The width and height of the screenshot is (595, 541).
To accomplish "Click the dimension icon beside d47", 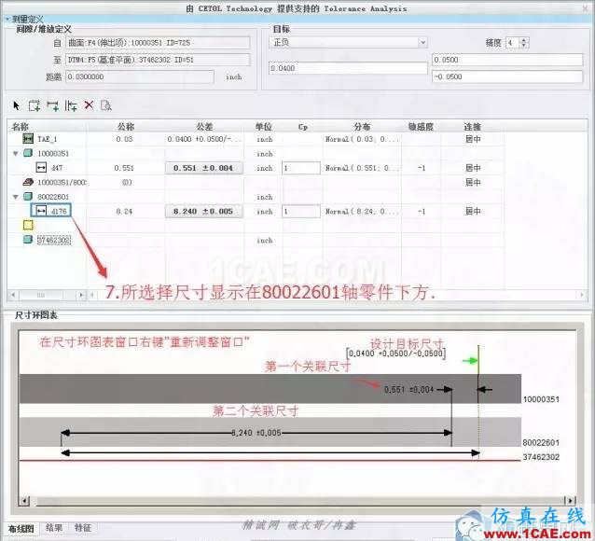I will pyautogui.click(x=41, y=167).
